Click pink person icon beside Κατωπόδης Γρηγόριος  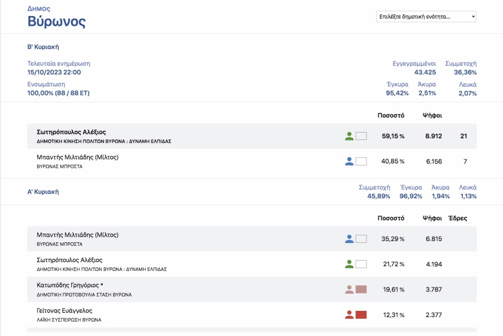[349, 289]
